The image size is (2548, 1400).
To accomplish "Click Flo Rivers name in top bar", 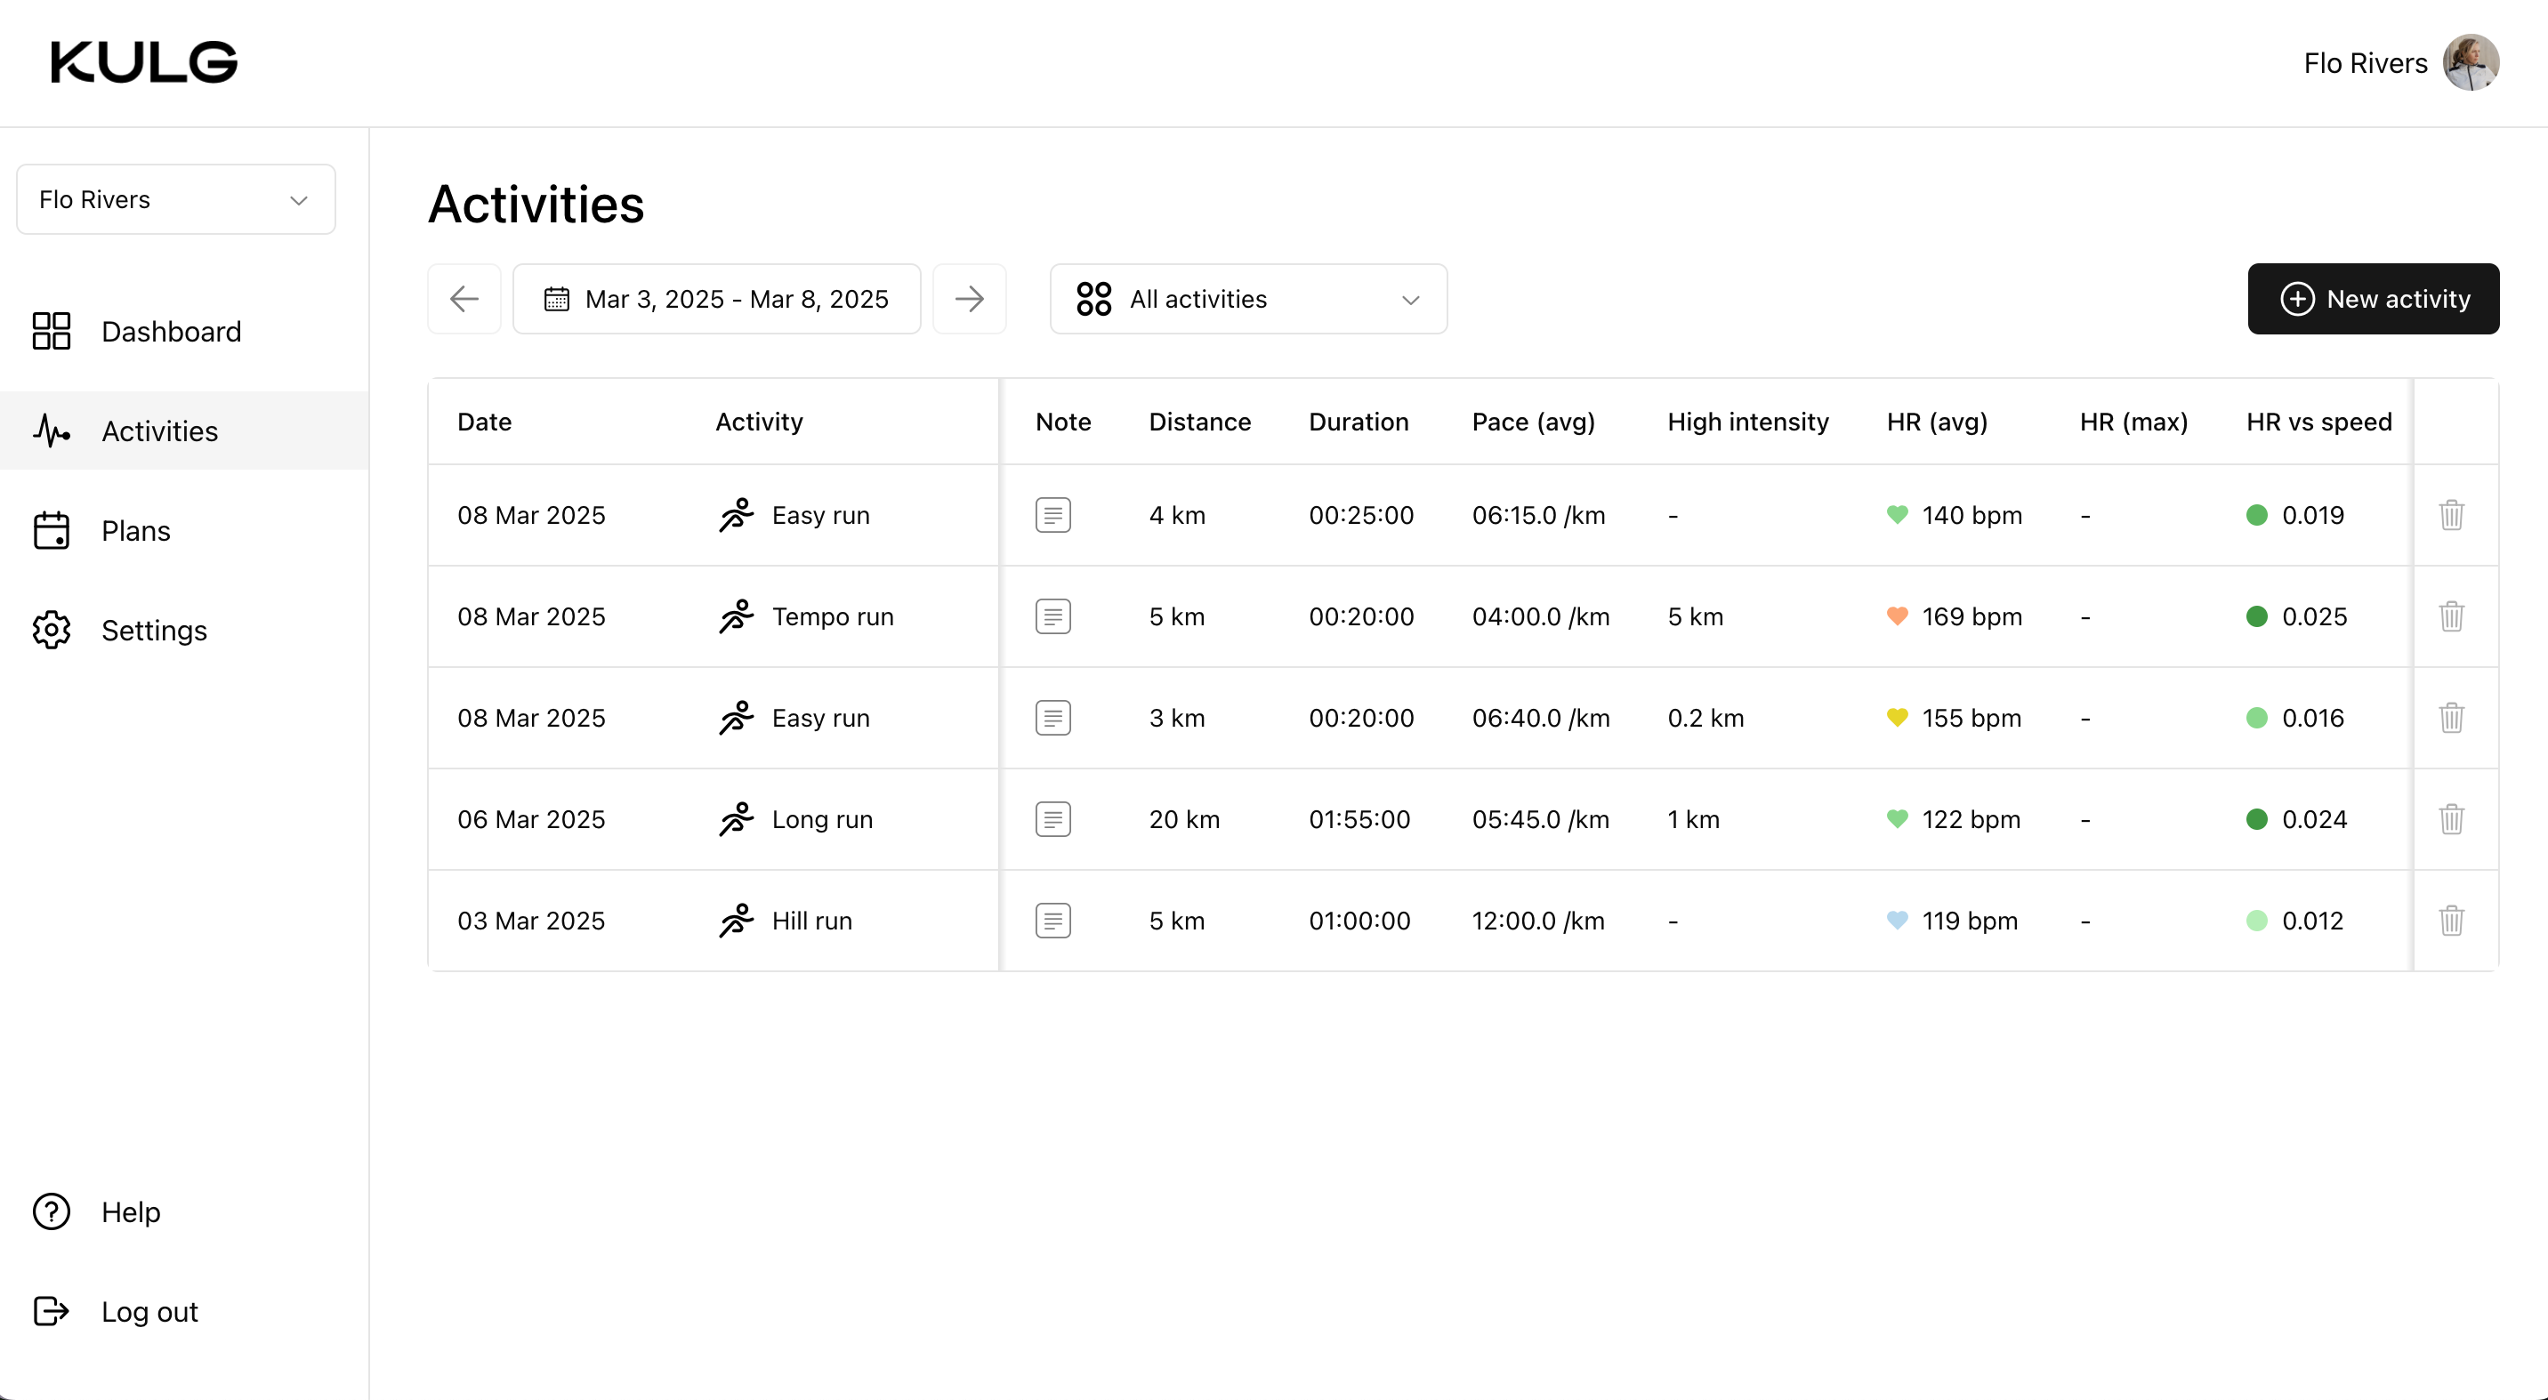I will tap(2365, 63).
